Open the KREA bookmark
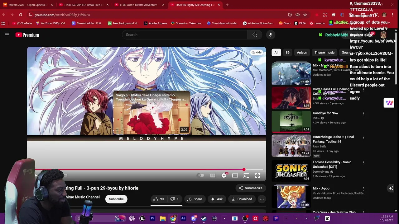399x224 pixels. pyautogui.click(x=300, y=23)
